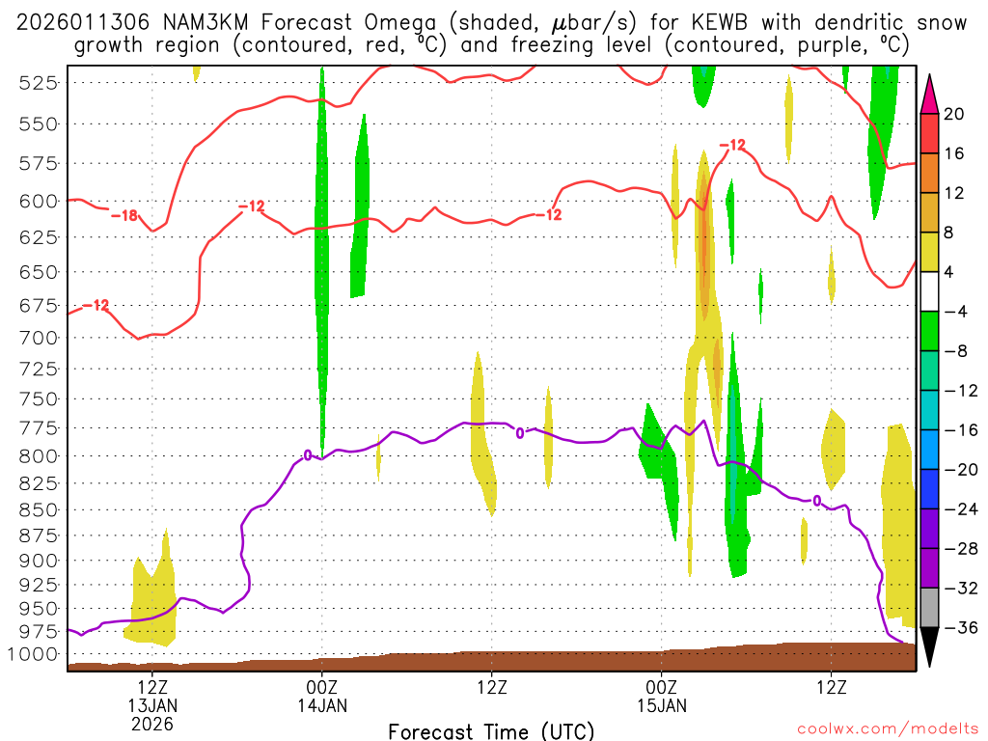This screenshot has width=988, height=741.
Task: Click the red -12 contour label near 575
Action: coord(732,146)
